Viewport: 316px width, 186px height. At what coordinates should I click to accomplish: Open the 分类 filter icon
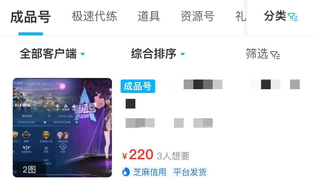coord(293,17)
